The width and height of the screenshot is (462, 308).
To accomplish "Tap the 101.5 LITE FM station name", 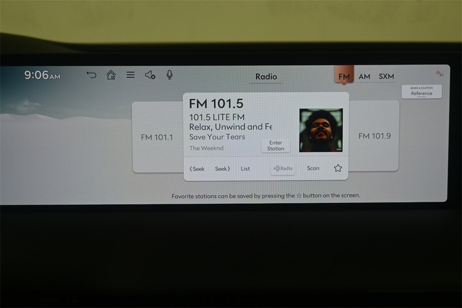I will pyautogui.click(x=217, y=117).
